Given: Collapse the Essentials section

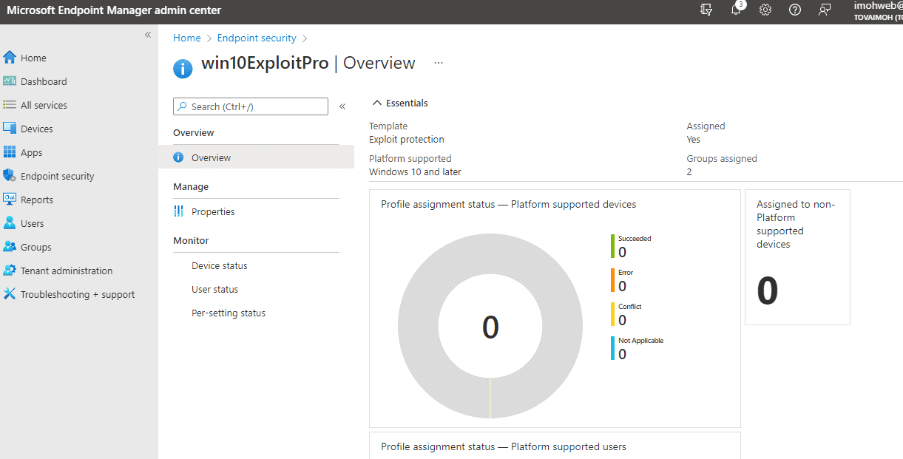Looking at the screenshot, I should (x=377, y=103).
